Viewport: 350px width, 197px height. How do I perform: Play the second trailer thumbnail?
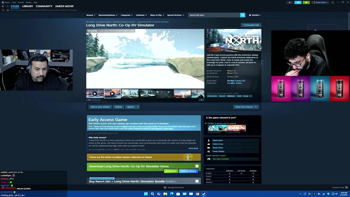[x=112, y=94]
